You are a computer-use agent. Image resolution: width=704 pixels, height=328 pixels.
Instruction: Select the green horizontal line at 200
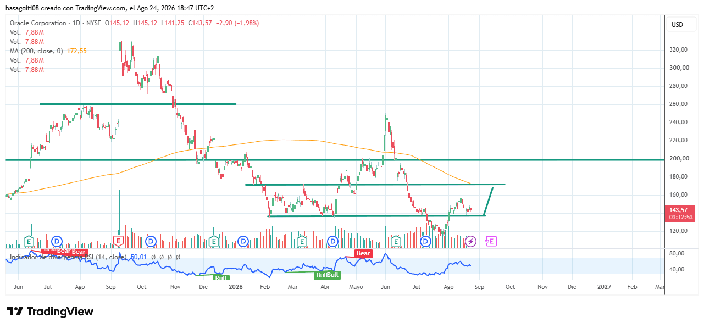coord(335,160)
